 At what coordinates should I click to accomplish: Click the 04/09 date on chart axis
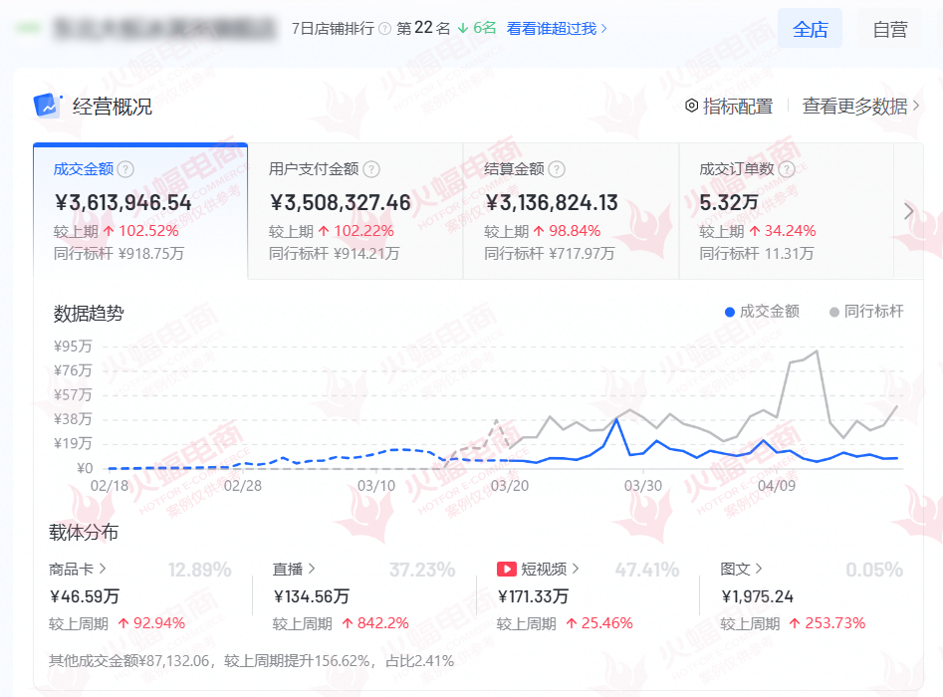[x=777, y=485]
